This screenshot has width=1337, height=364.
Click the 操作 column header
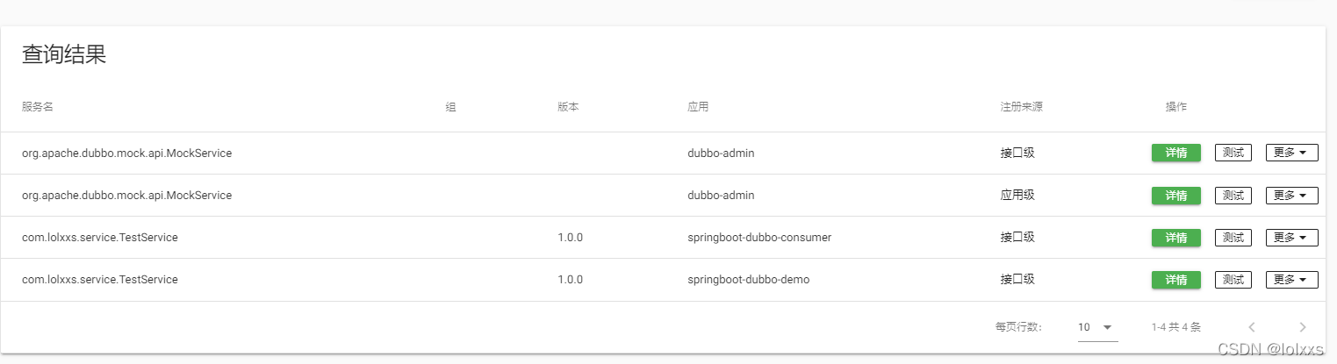point(1176,107)
